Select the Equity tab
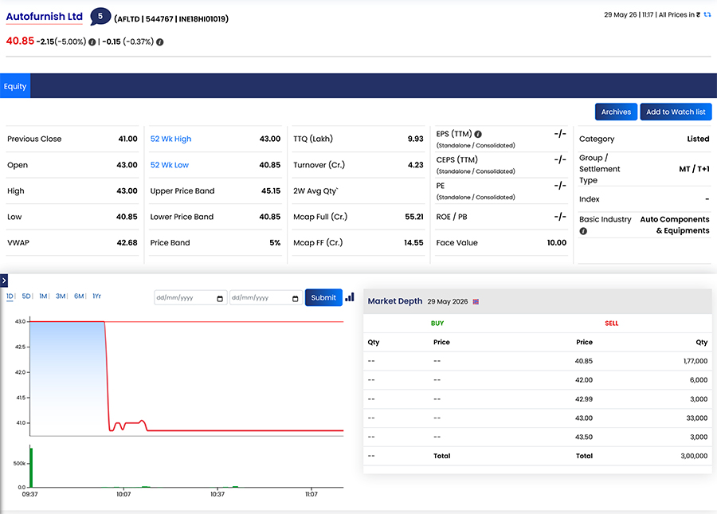Screen dimensions: 717x514 point(15,86)
